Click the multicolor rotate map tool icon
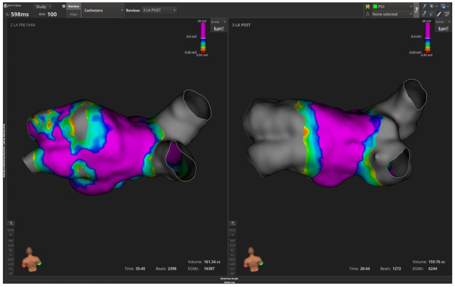 pyautogui.click(x=432, y=6)
